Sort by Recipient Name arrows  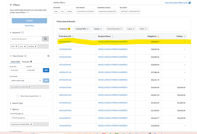(113, 36)
